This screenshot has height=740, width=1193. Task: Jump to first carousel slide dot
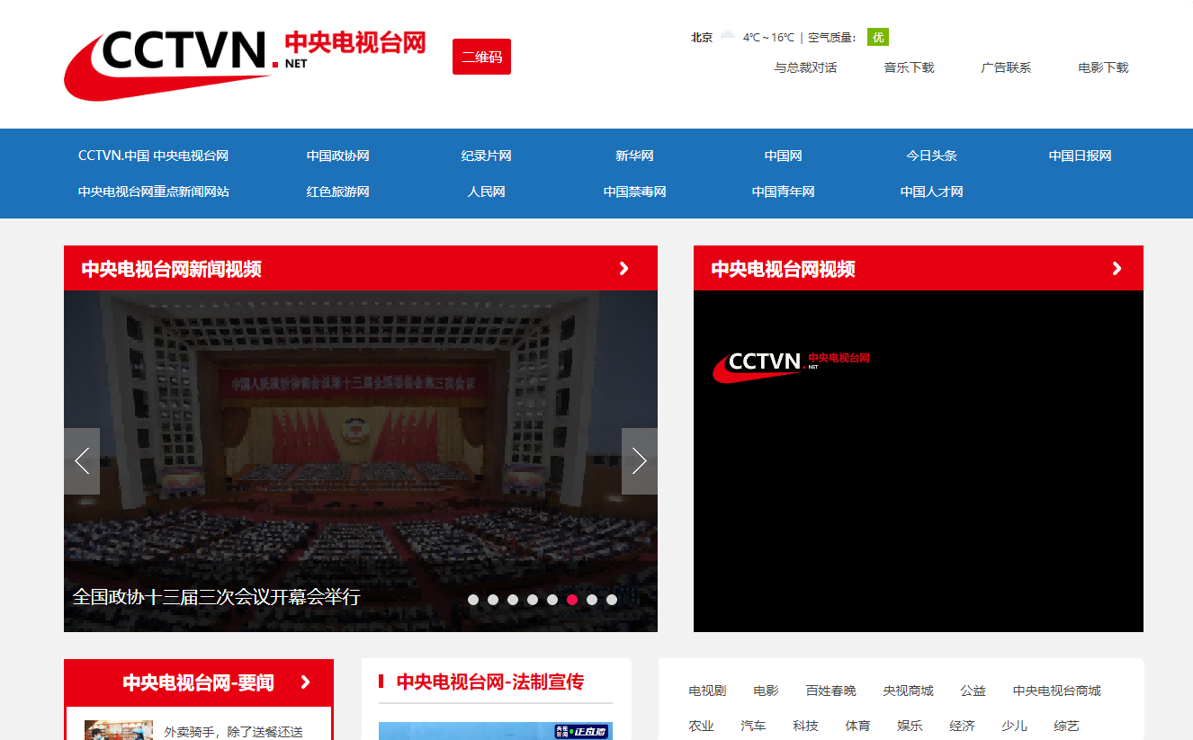473,600
